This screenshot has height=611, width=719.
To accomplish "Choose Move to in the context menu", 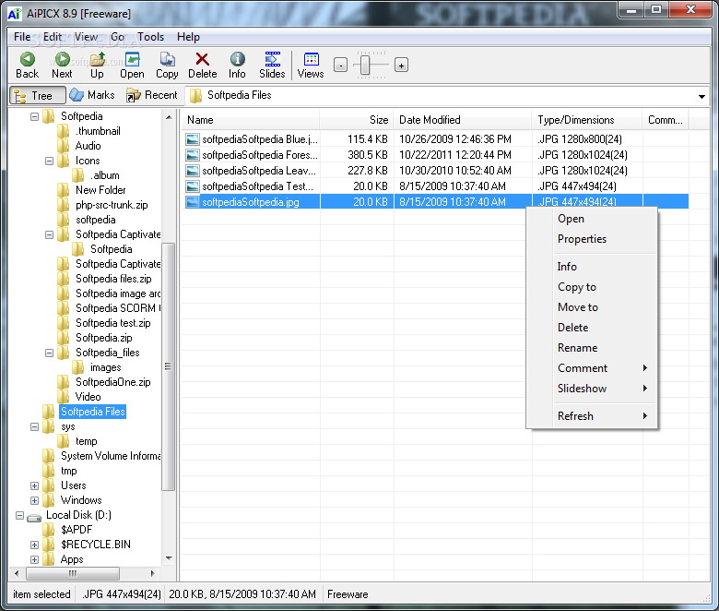I will pos(592,307).
